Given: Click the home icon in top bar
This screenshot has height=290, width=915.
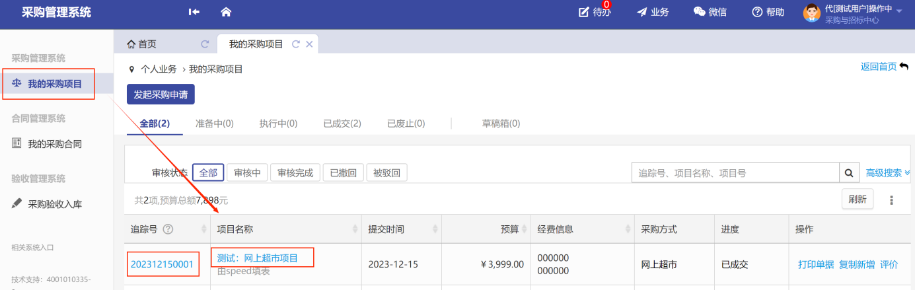Looking at the screenshot, I should pos(226,12).
